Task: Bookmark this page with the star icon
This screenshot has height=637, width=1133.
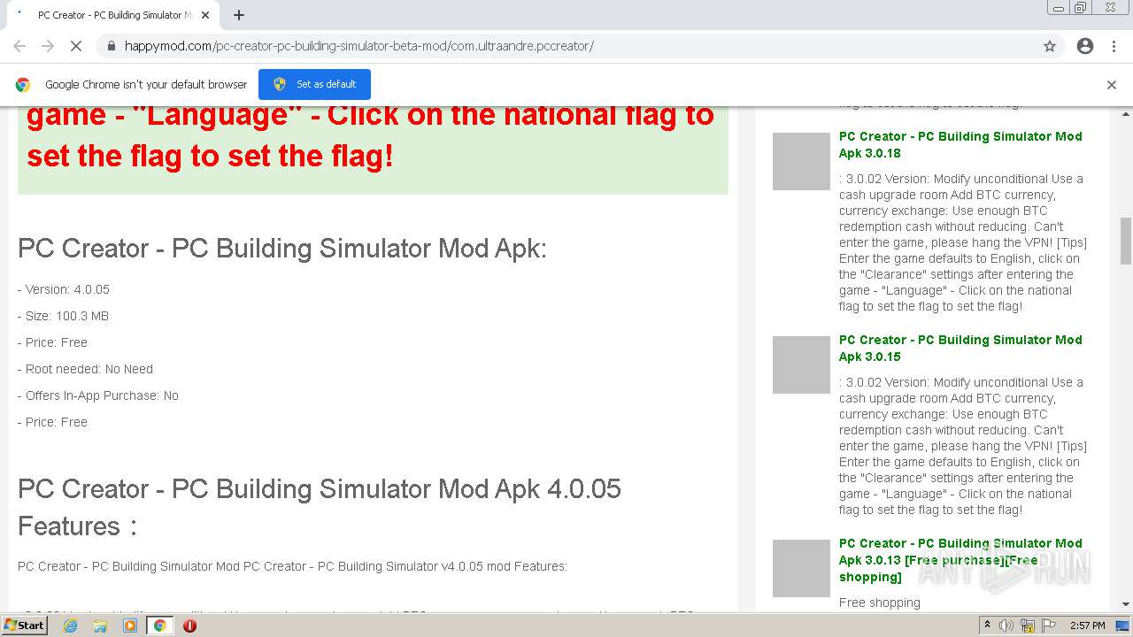Action: (1050, 46)
